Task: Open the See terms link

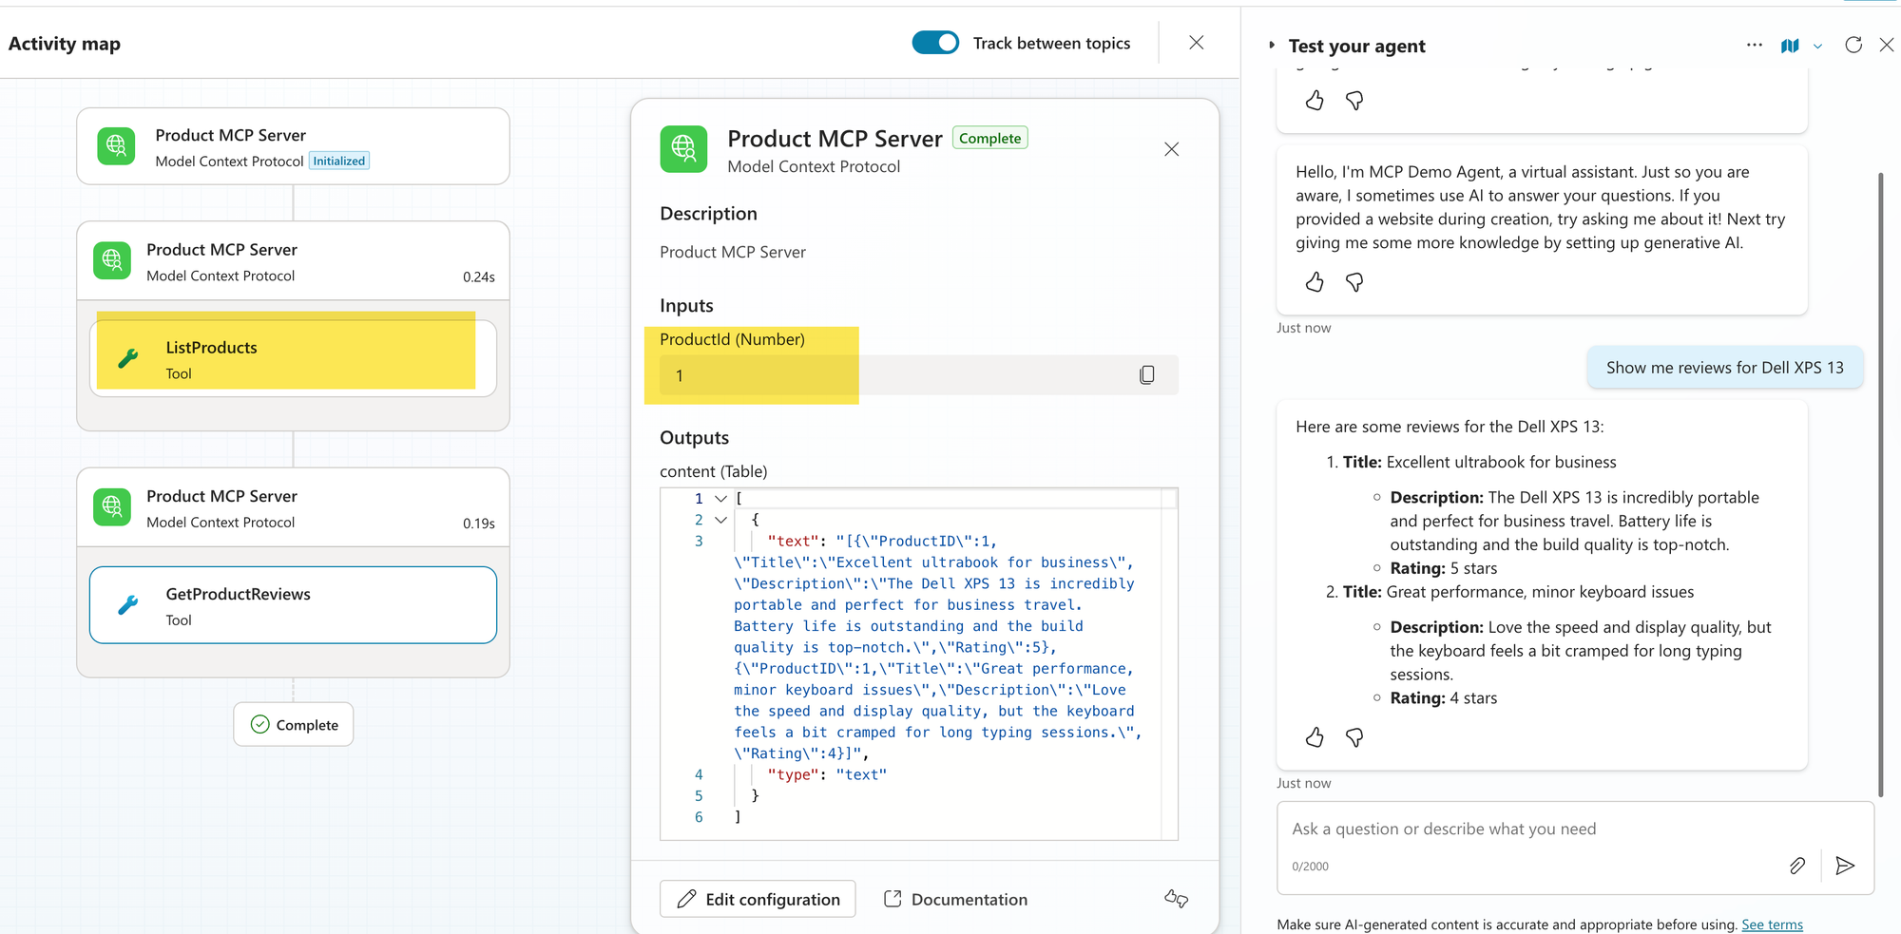Action: click(1772, 924)
